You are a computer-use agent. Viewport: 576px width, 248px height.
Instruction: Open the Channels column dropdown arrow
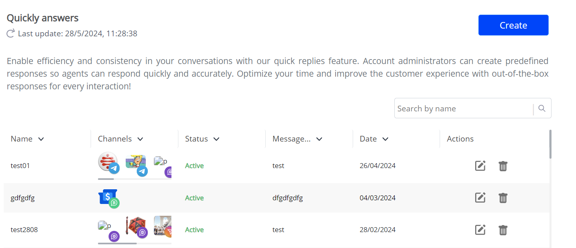coord(140,139)
